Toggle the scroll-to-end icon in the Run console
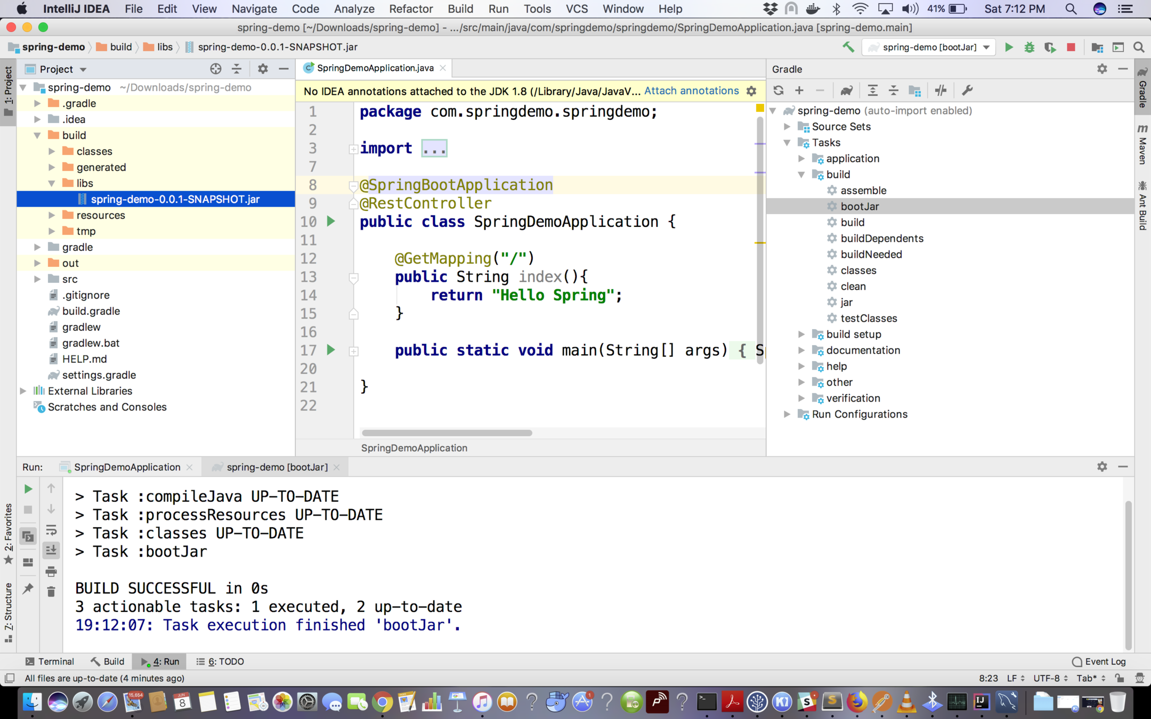1151x719 pixels. [x=51, y=550]
